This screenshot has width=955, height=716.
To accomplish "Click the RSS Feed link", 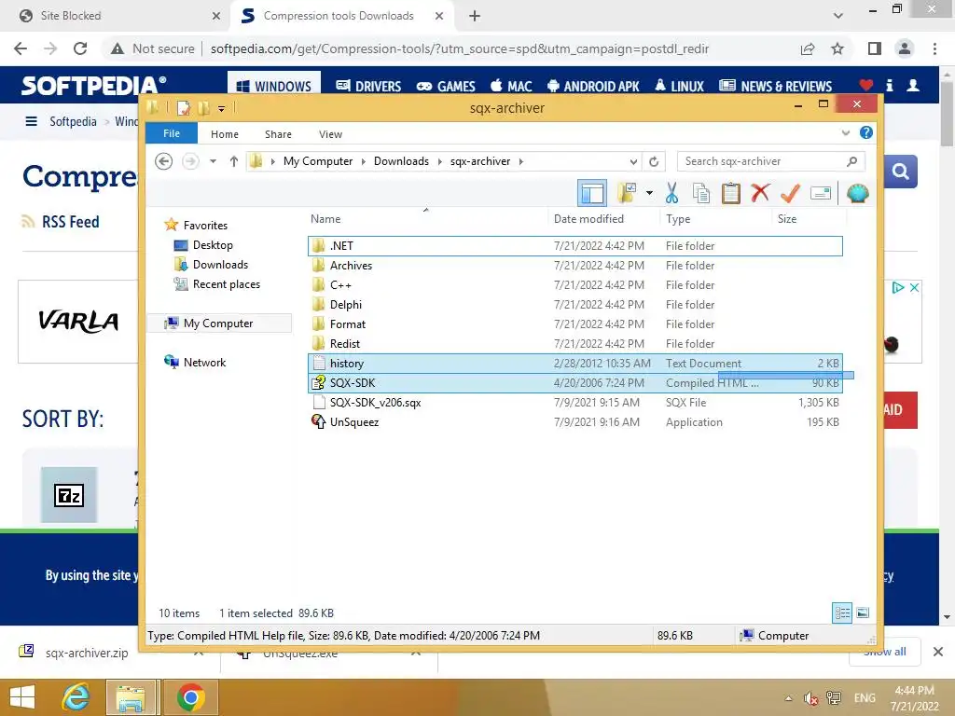I will [x=70, y=222].
